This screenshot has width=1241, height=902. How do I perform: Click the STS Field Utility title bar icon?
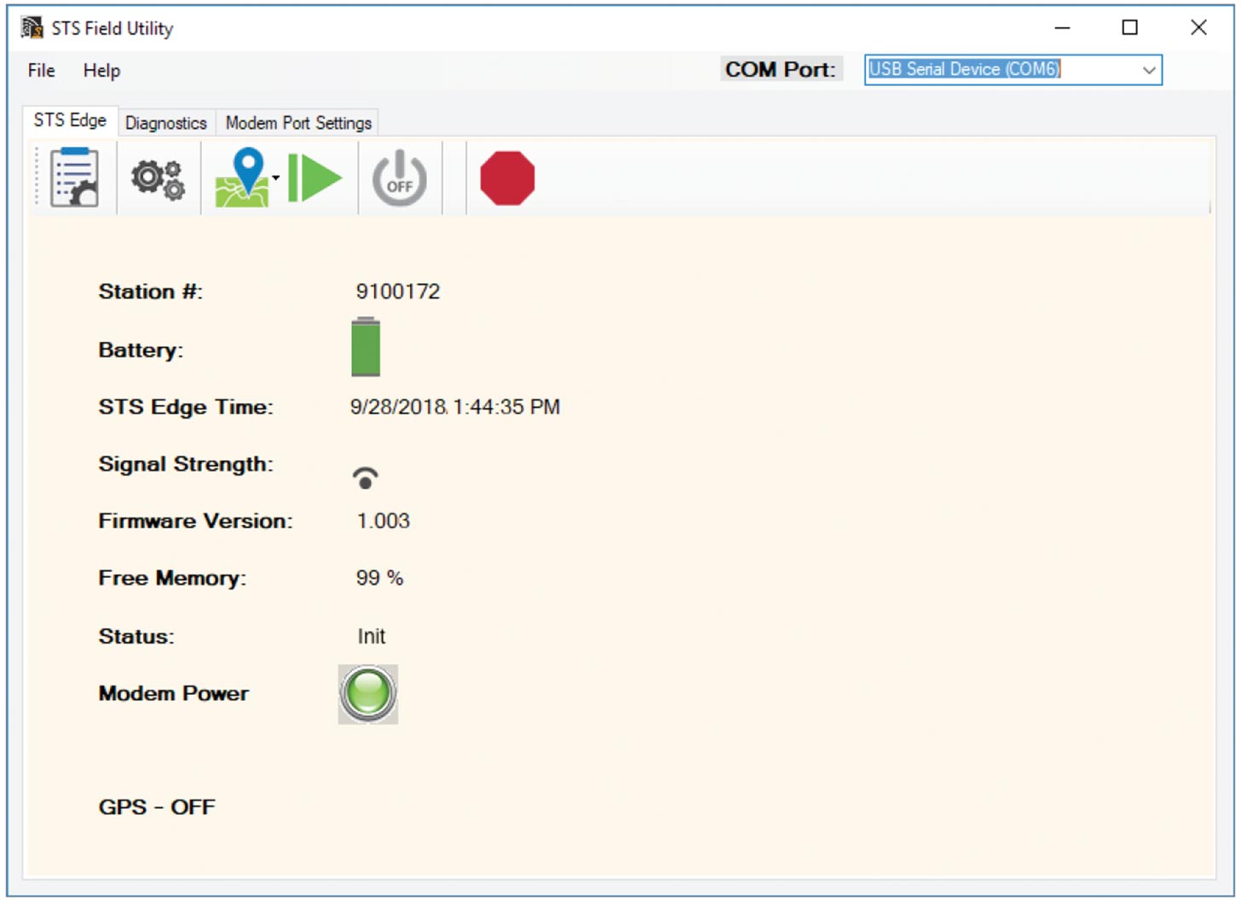34,27
